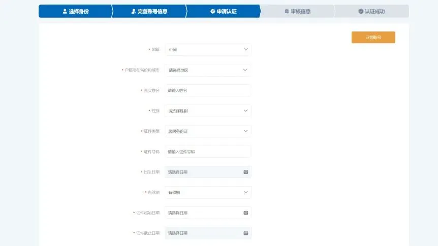The height and width of the screenshot is (246, 438).
Task: Click the 真实姓名 label
Action: point(151,90)
